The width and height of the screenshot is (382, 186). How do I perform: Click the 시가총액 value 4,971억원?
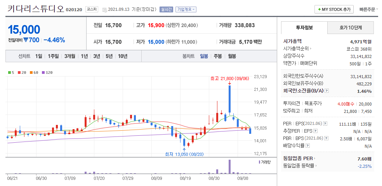click(361, 41)
